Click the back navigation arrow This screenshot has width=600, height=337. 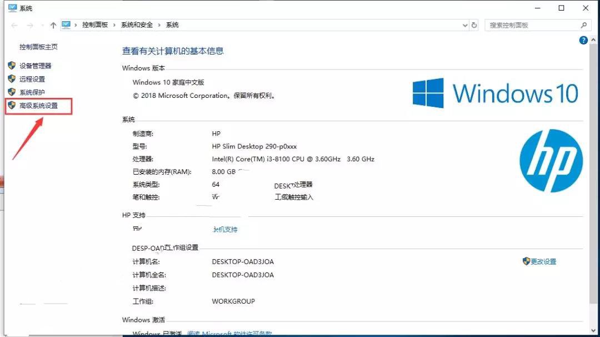coord(14,25)
